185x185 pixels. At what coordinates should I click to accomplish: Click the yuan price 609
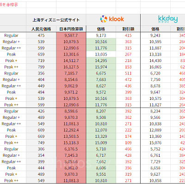[x=41, y=130]
